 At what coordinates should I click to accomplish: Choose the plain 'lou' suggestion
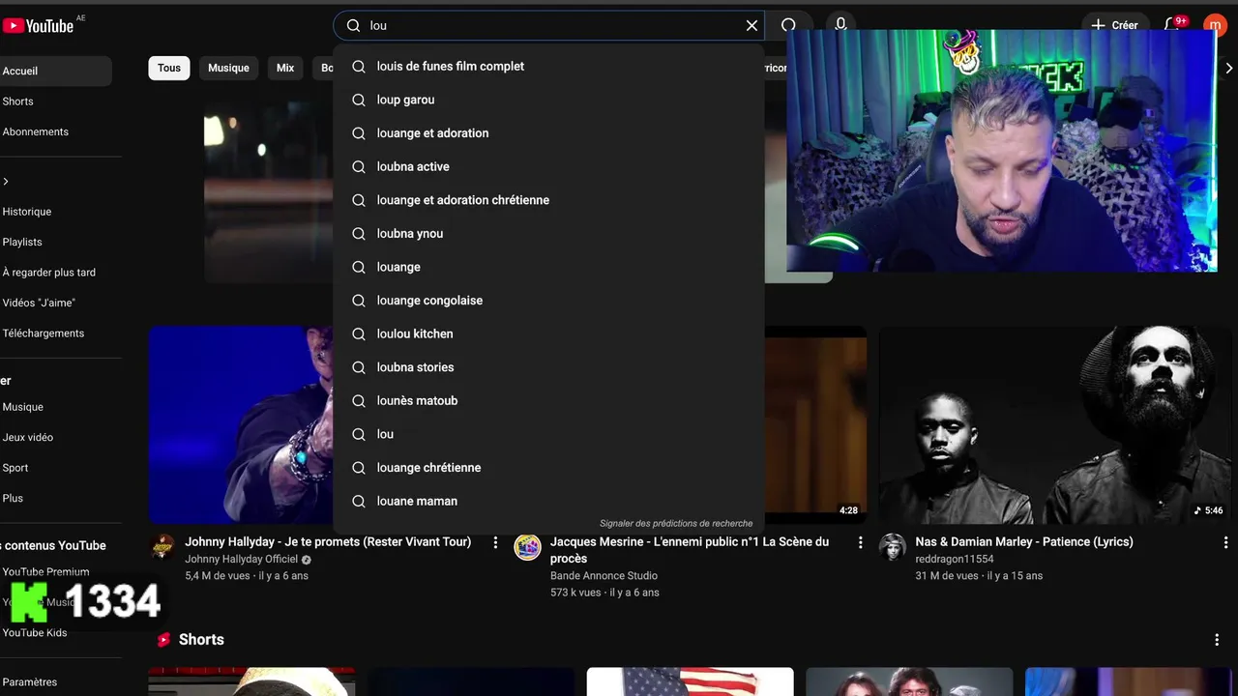pyautogui.click(x=548, y=434)
